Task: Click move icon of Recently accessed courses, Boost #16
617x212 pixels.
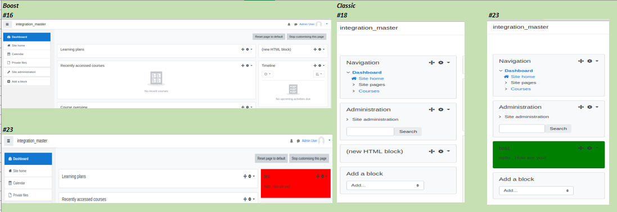Action: 243,66
